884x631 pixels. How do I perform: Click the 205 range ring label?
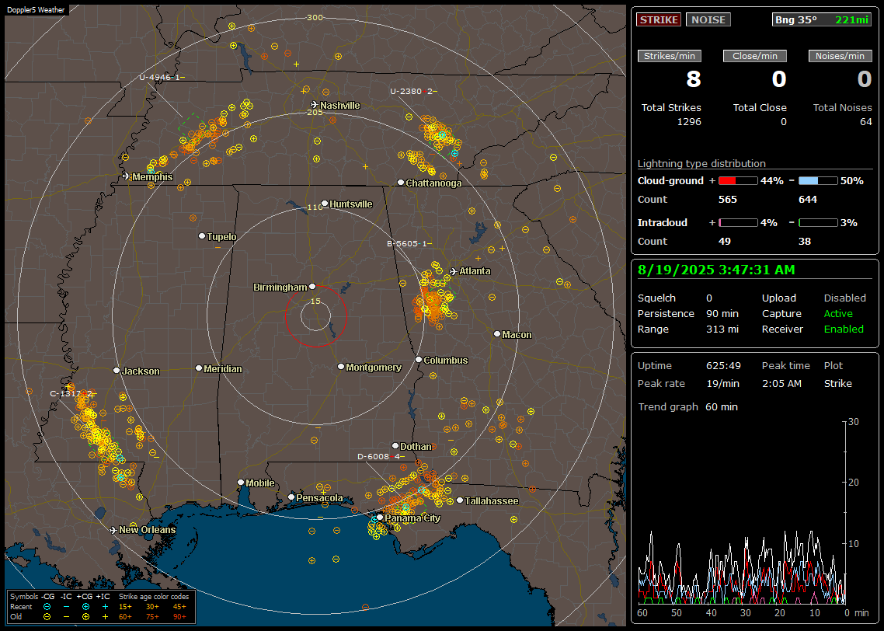click(x=315, y=112)
